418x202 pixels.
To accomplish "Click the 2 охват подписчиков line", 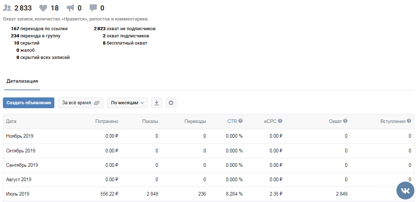I will (126, 36).
